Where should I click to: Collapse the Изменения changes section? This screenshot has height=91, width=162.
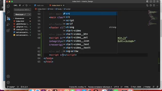pos(19,18)
